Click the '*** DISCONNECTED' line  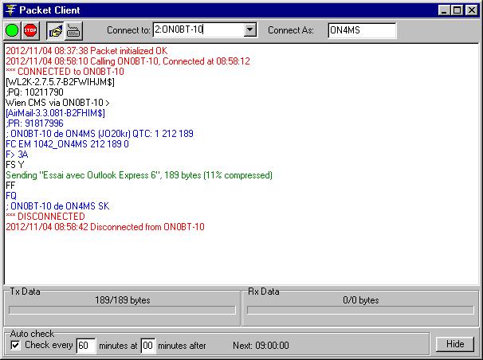[x=45, y=217]
